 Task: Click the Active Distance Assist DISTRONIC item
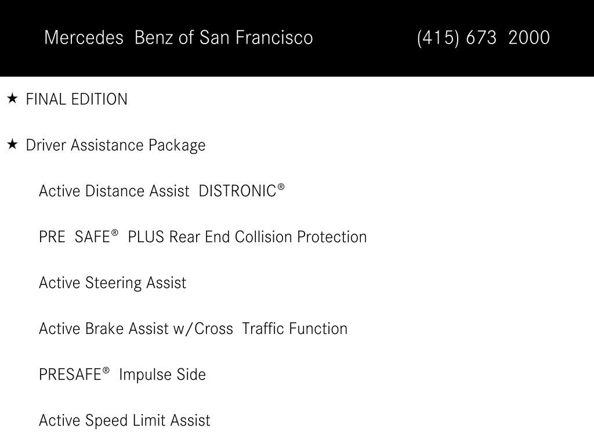tap(162, 190)
